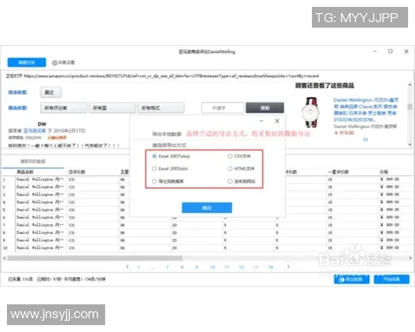Minimize the main application window

375,51
